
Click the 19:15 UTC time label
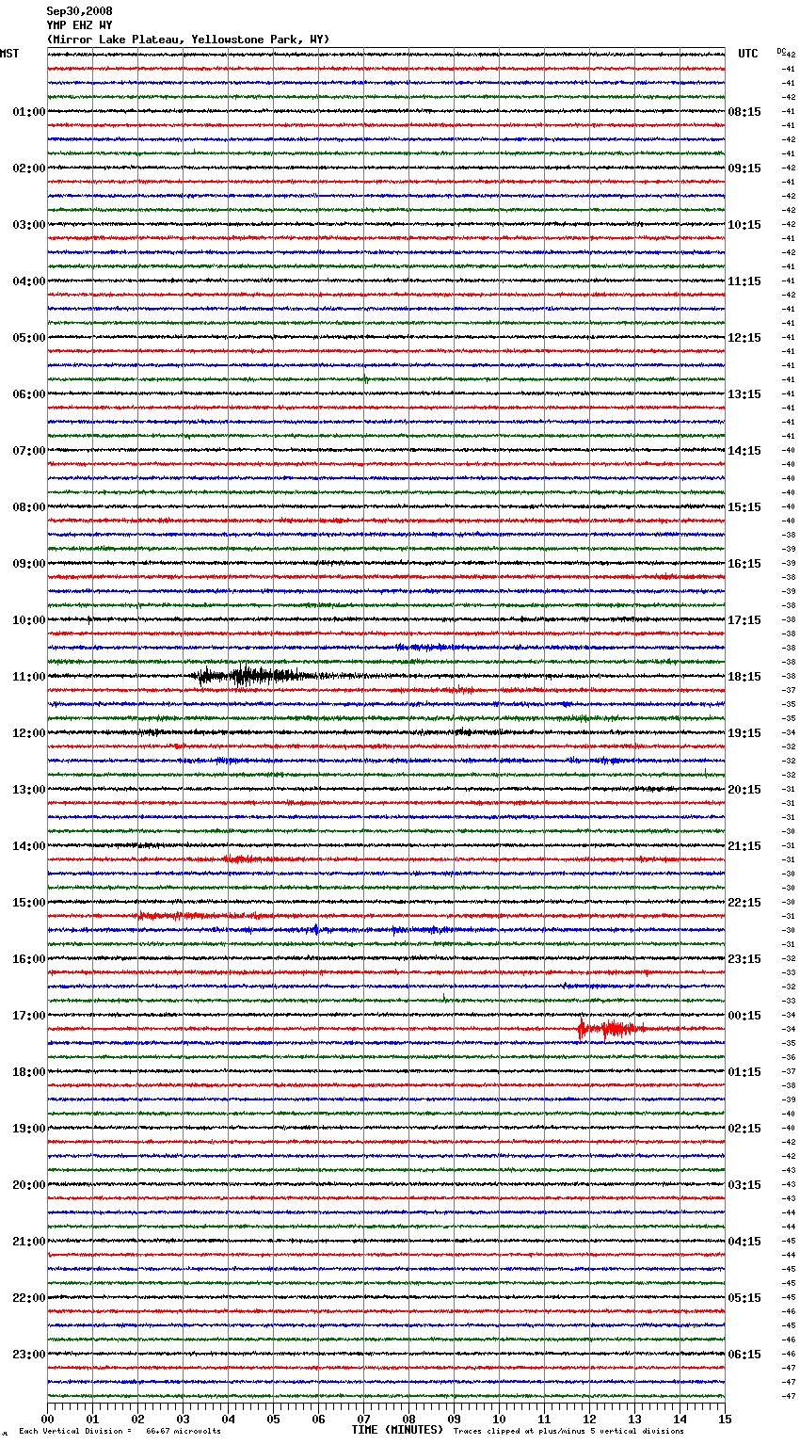pos(744,733)
